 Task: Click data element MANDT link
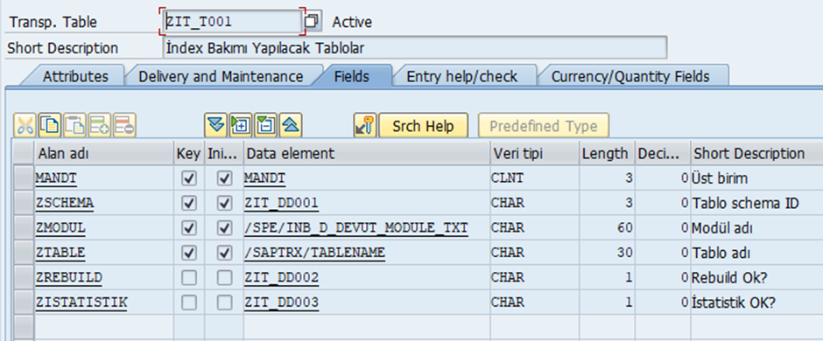[x=264, y=178]
